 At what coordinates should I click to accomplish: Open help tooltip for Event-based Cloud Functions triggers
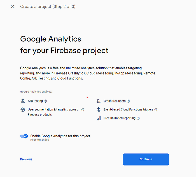156,110
